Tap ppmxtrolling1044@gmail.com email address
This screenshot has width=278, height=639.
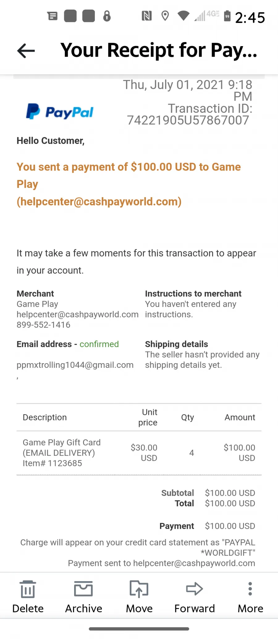[75, 365]
